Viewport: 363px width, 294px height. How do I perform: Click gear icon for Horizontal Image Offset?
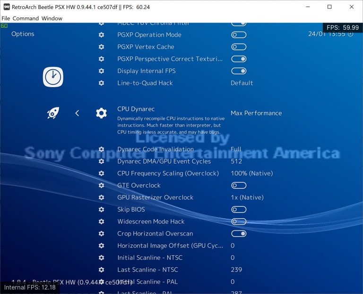[102, 245]
